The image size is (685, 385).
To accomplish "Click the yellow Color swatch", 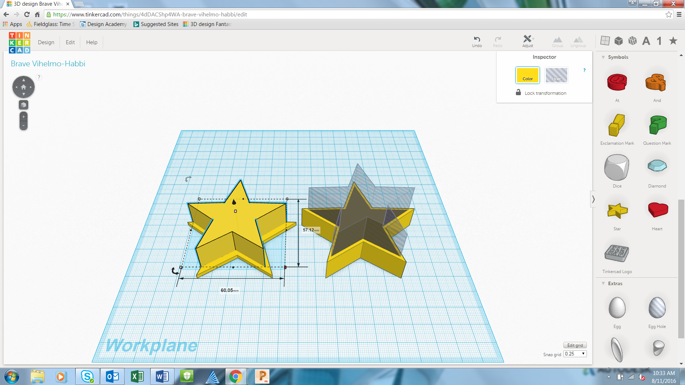I will [x=527, y=75].
